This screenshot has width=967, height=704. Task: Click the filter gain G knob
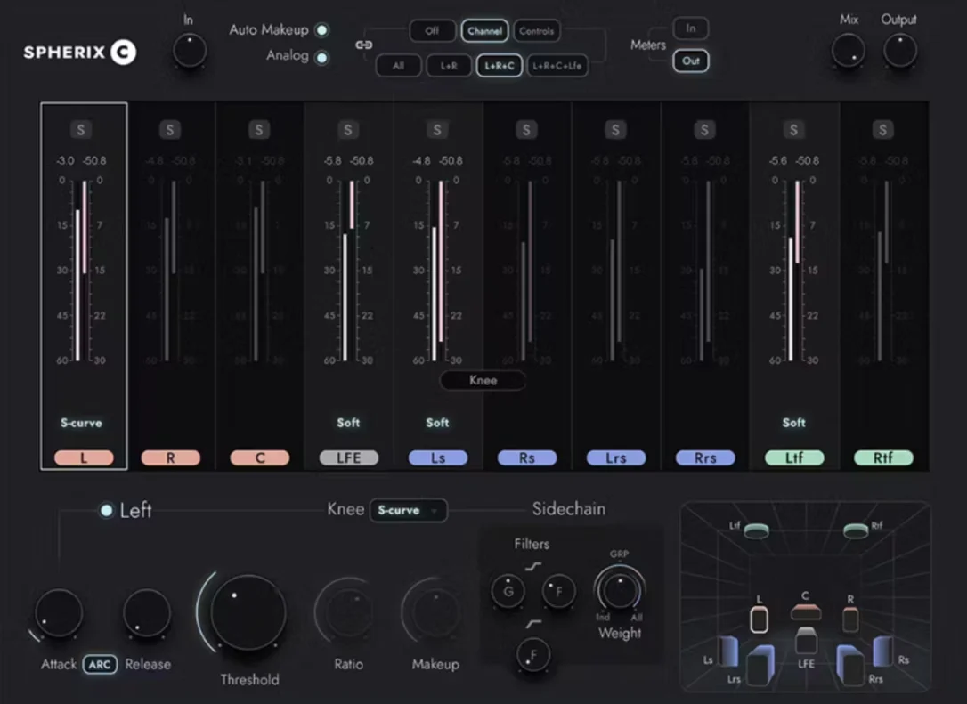(508, 591)
